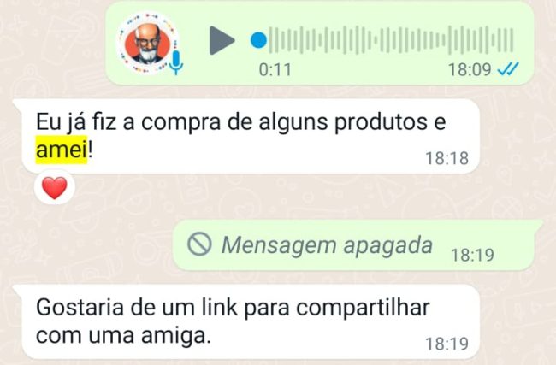This screenshot has height=365, width=556.
Task: Click the 18:18 timestamp
Action: 447,158
